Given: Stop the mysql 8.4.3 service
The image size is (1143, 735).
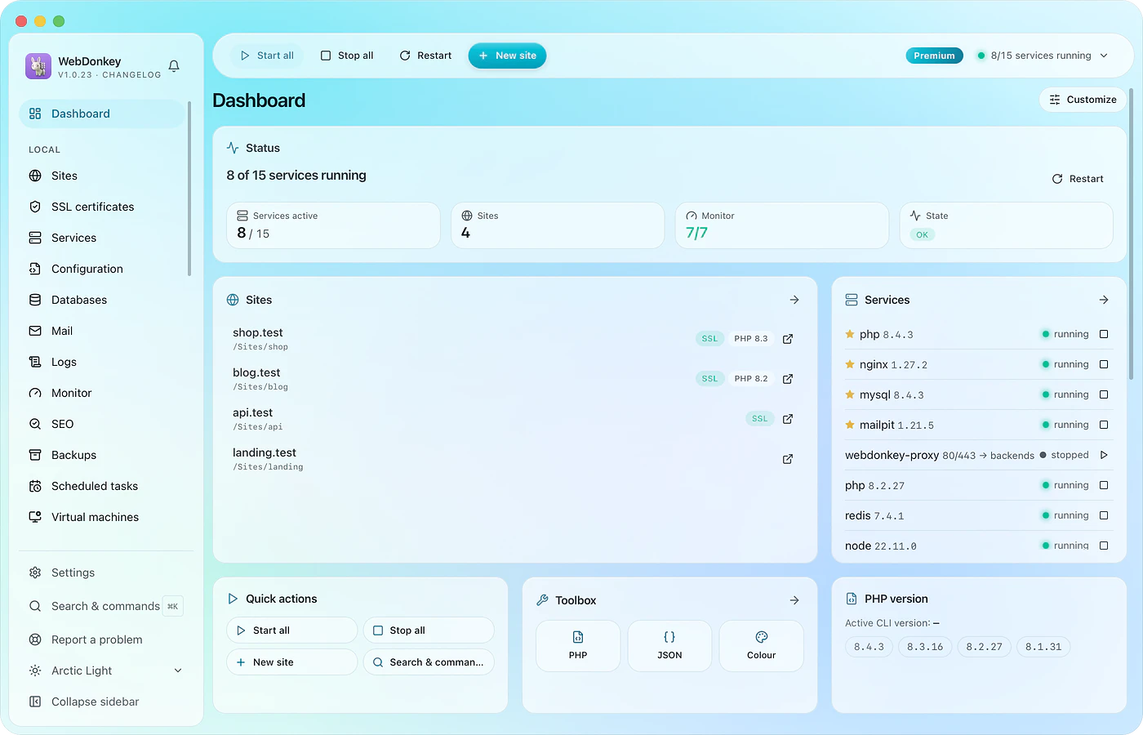Looking at the screenshot, I should tap(1104, 394).
